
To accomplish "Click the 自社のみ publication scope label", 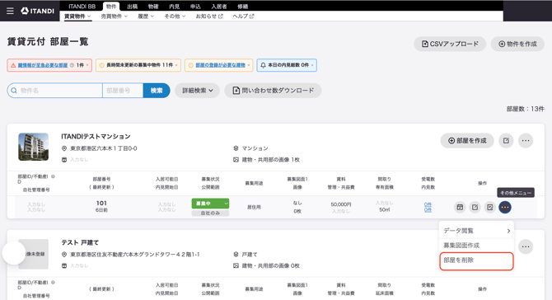I will pos(210,213).
